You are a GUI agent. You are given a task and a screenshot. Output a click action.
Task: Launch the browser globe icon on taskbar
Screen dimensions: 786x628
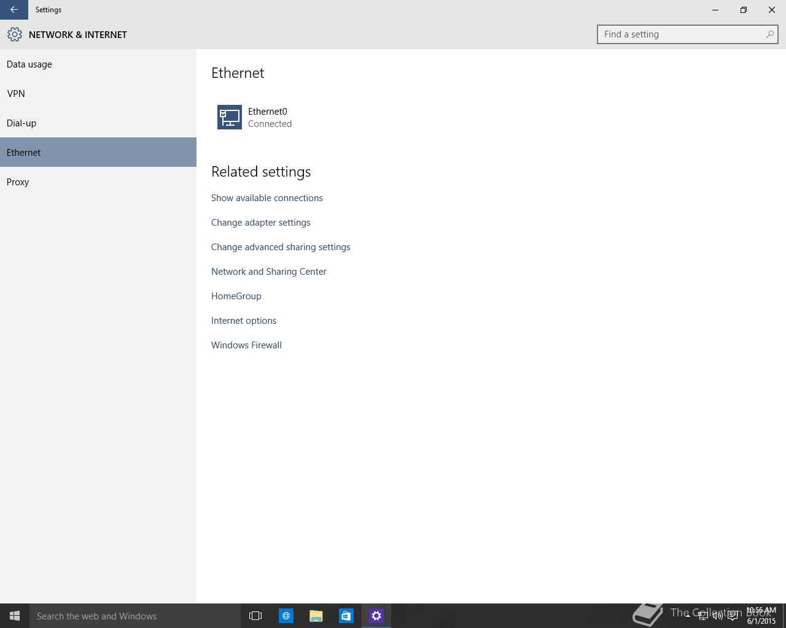(286, 616)
